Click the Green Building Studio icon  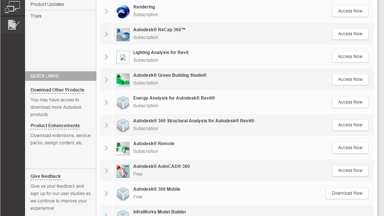(123, 80)
